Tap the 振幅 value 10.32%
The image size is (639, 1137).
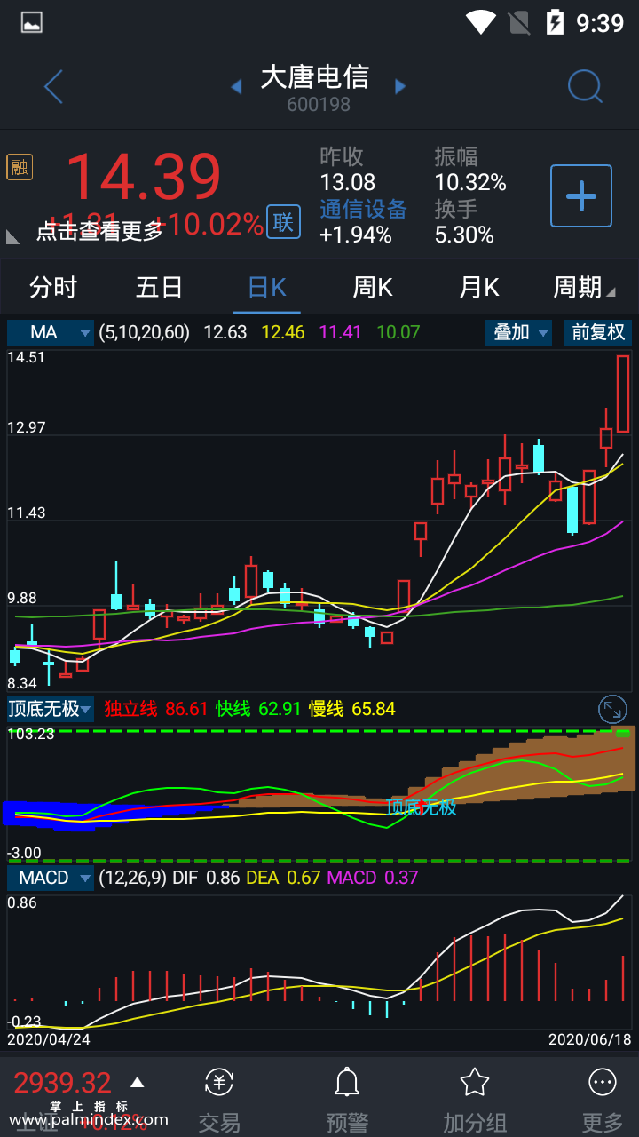click(x=470, y=182)
